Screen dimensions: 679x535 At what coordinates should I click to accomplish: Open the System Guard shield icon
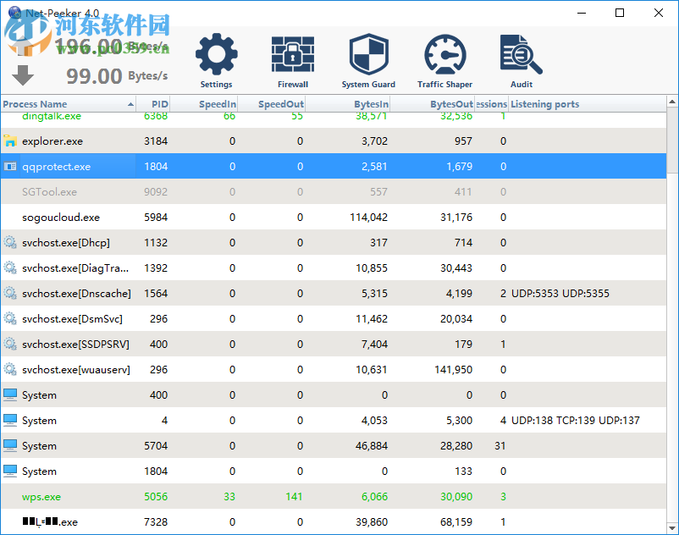(368, 53)
